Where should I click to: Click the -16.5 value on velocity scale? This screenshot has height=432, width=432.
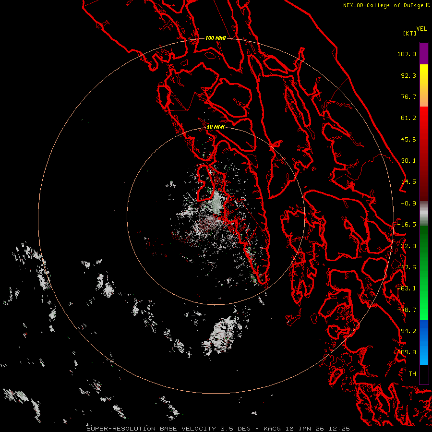[x=407, y=225]
